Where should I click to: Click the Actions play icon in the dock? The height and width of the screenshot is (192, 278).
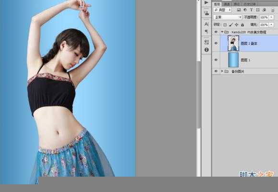(x=206, y=2)
